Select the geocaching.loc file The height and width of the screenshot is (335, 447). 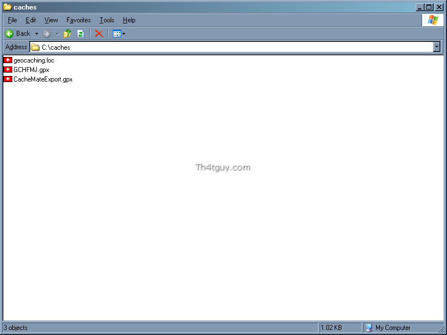coord(34,60)
